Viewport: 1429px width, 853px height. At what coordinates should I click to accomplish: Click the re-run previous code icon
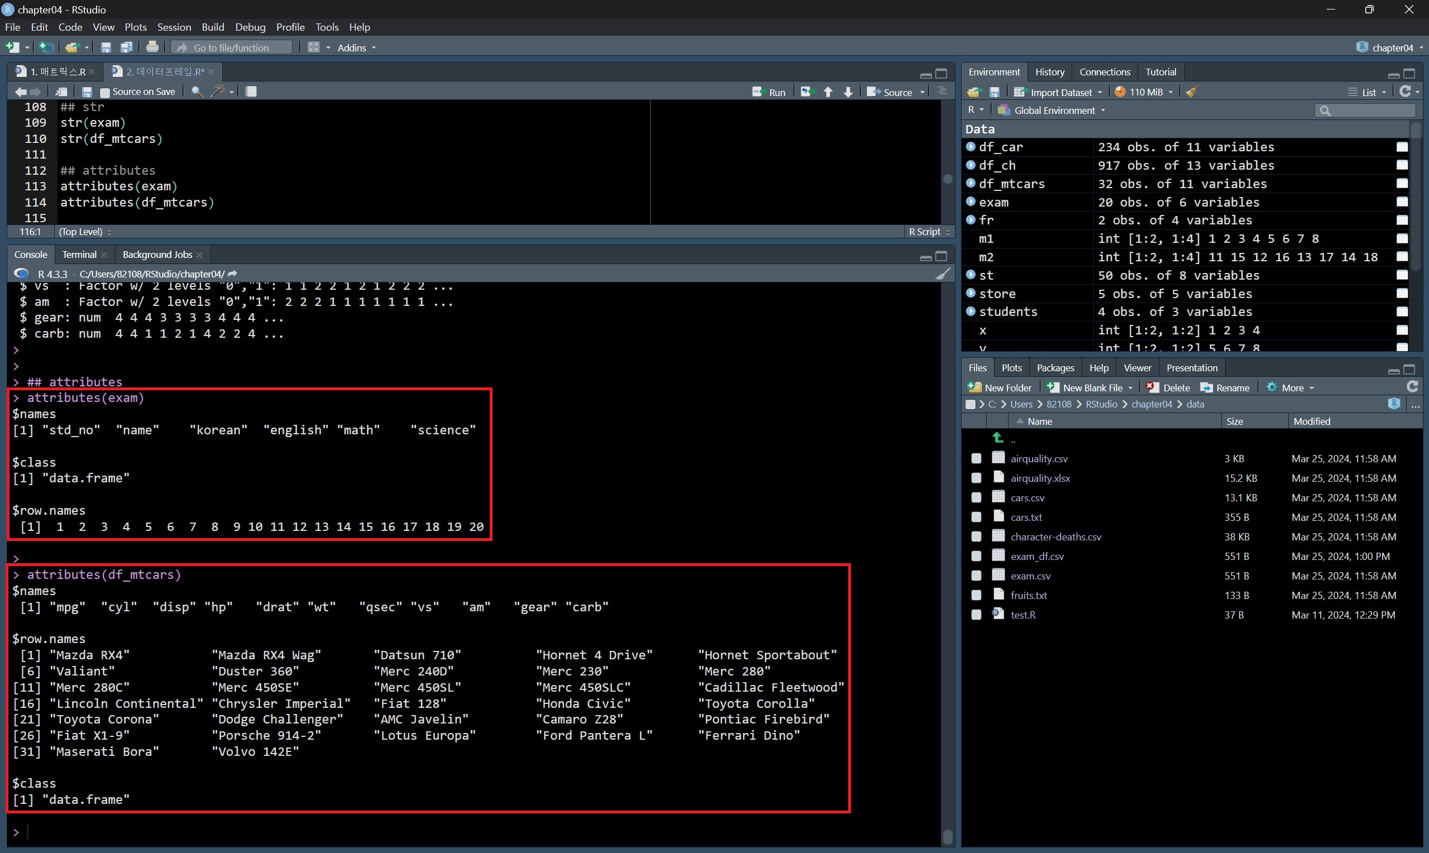(807, 92)
